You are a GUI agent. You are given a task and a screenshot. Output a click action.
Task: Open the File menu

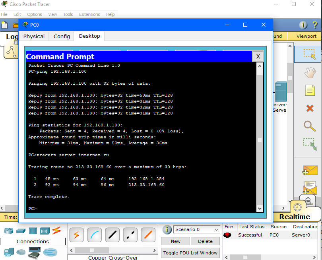4,14
